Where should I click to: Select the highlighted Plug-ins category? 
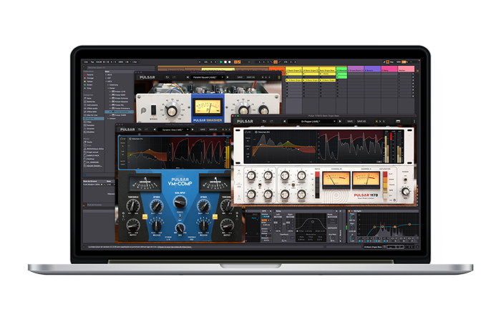[93, 119]
